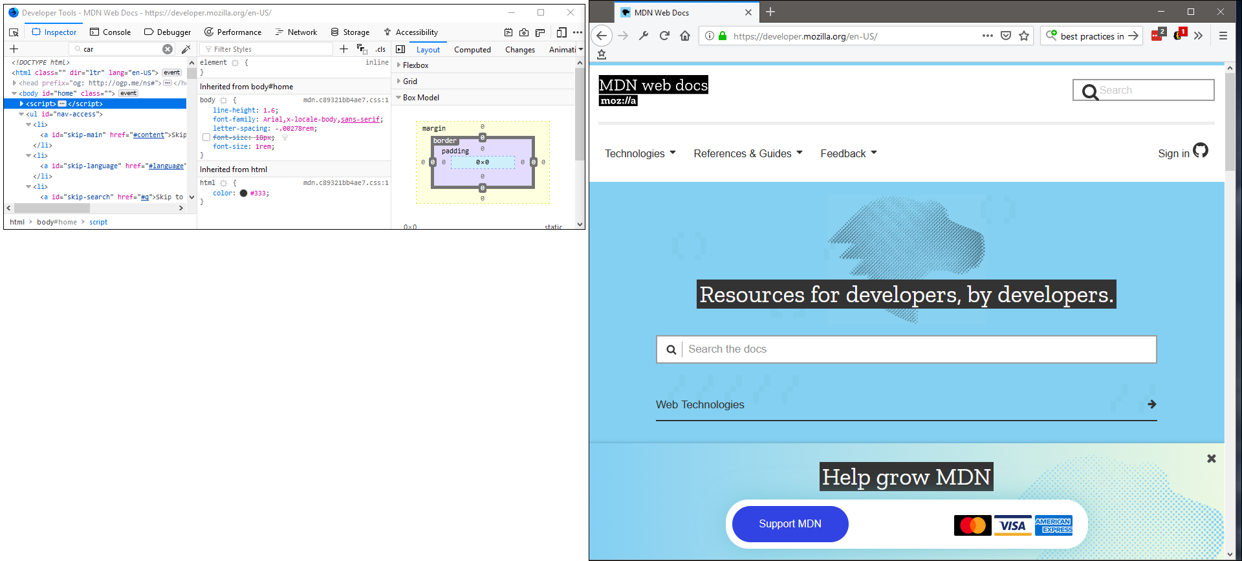Reload the MDN page
1242x561 pixels.
664,36
